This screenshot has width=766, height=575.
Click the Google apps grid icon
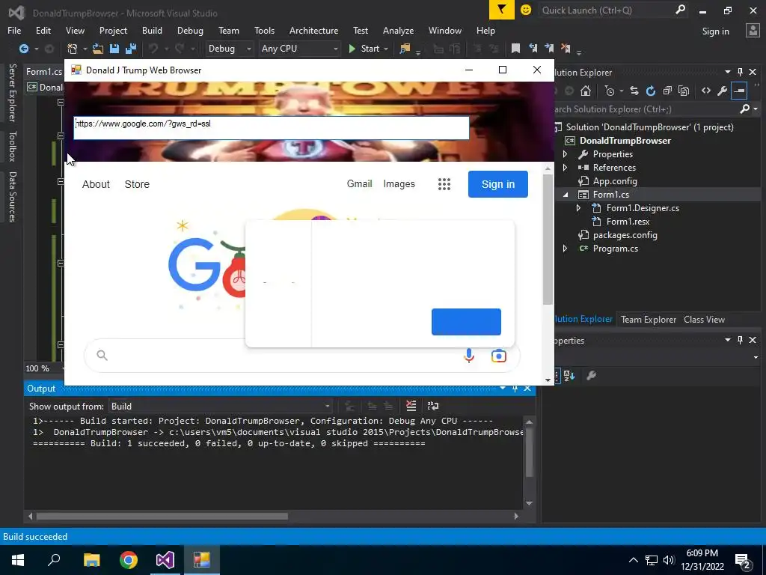(x=444, y=184)
